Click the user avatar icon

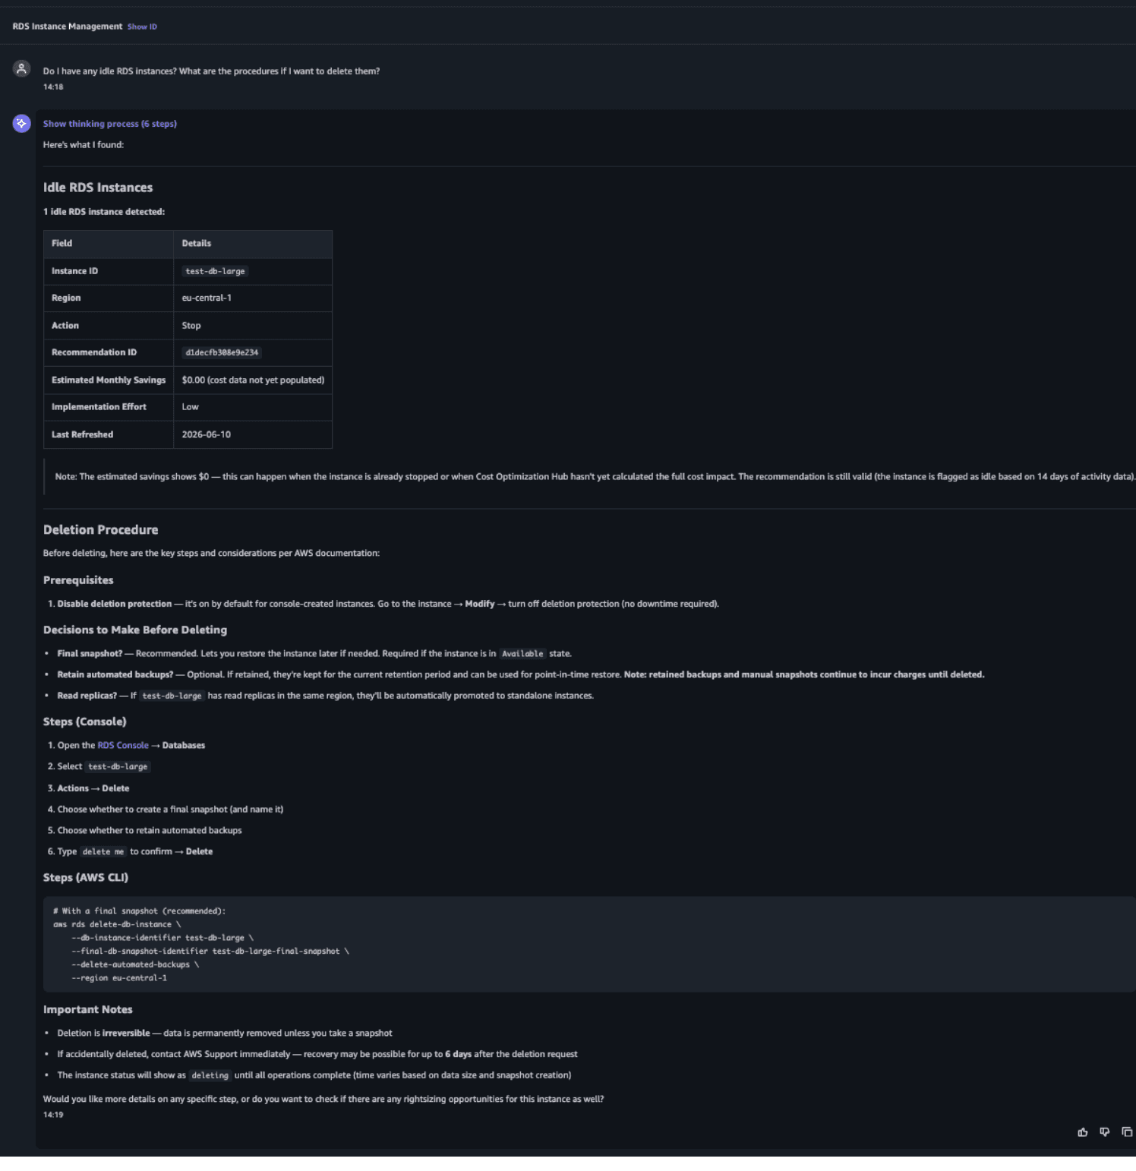(x=21, y=69)
